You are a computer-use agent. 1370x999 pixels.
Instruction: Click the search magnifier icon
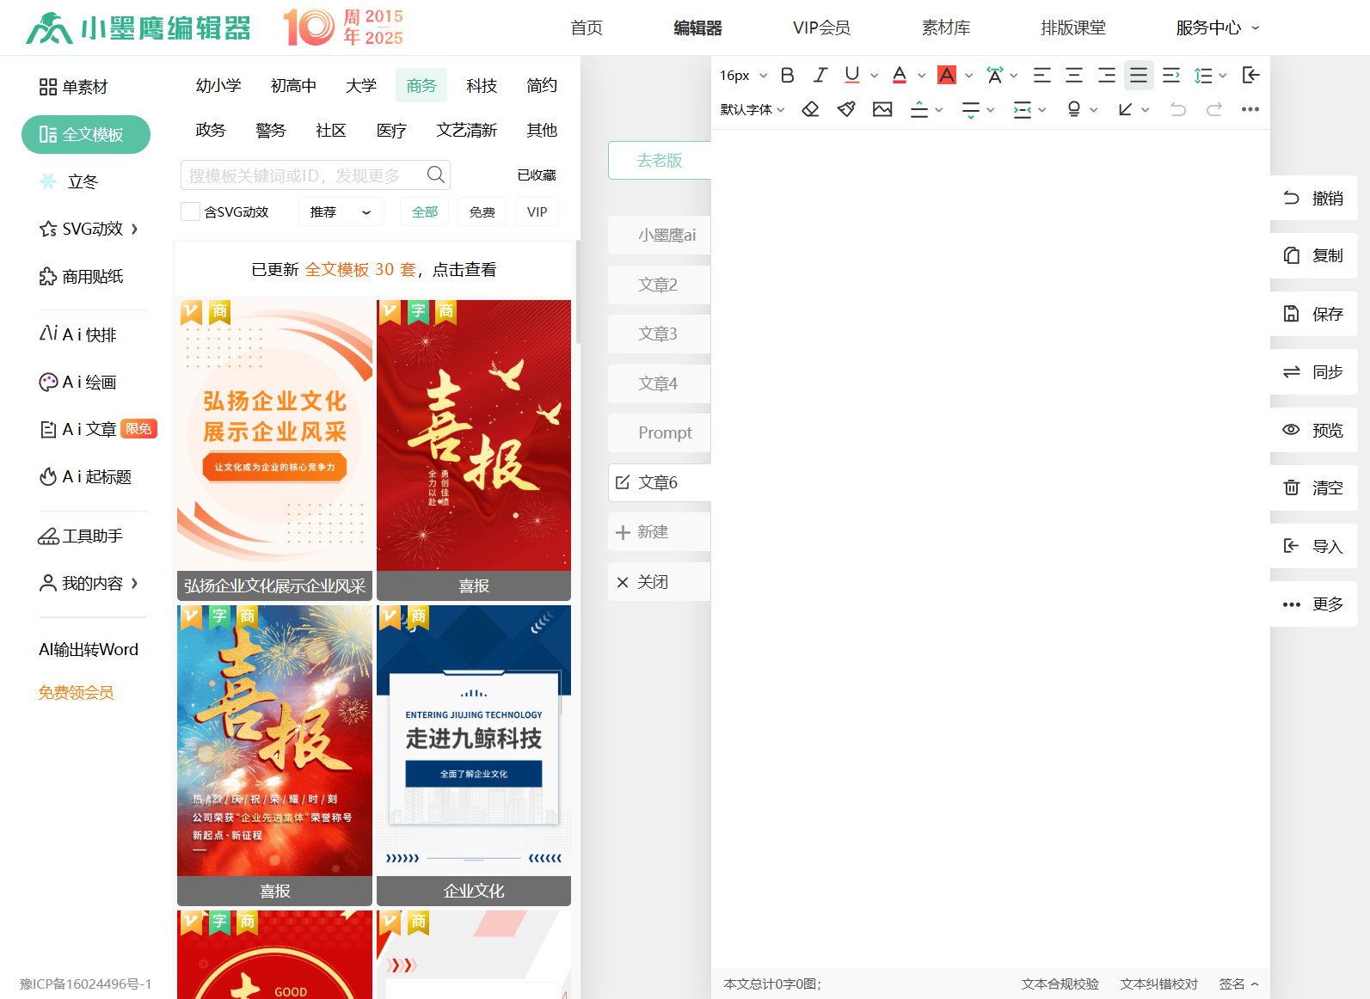coord(436,175)
